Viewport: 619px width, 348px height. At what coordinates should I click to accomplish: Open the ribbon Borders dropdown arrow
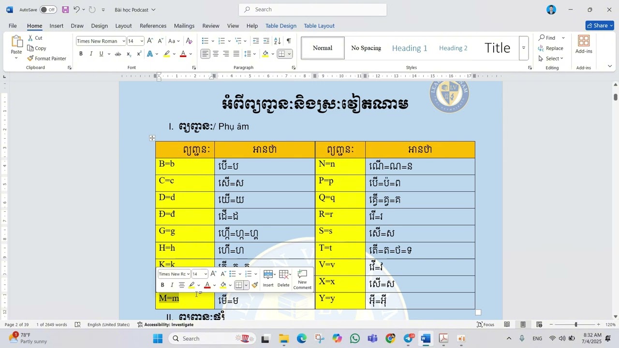289,54
